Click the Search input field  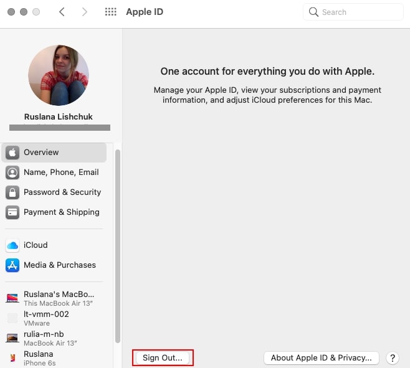click(353, 12)
